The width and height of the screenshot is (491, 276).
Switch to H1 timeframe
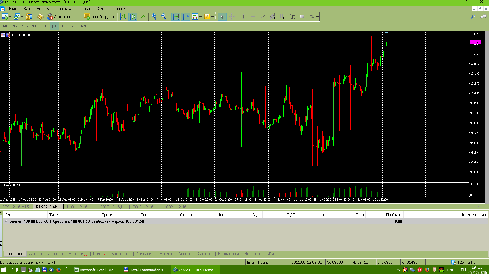(x=44, y=26)
